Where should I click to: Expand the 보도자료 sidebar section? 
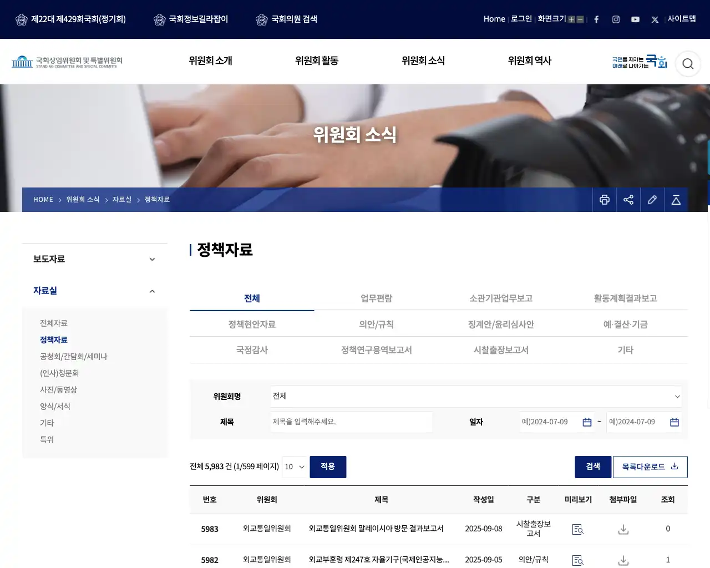coord(95,259)
